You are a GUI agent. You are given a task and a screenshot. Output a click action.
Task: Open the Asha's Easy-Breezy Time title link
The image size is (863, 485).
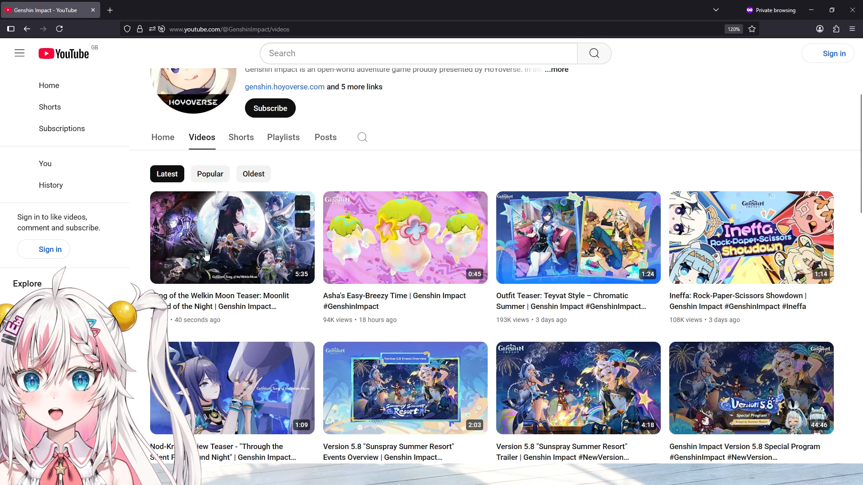(x=395, y=301)
